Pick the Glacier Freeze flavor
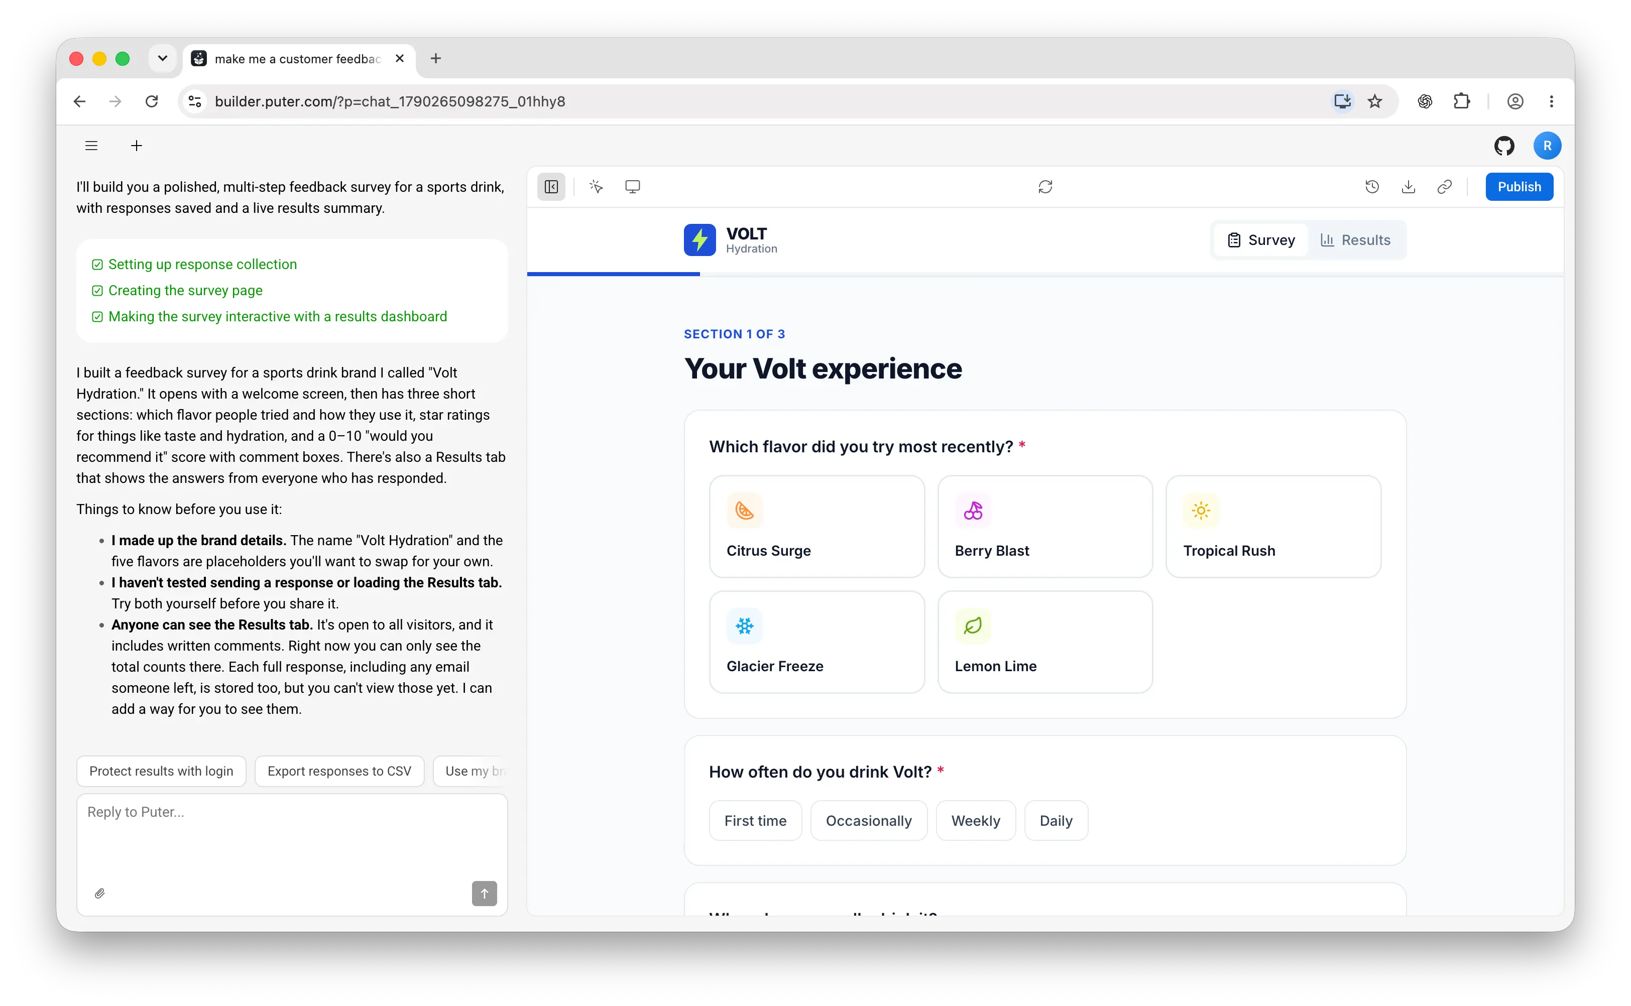 point(817,642)
